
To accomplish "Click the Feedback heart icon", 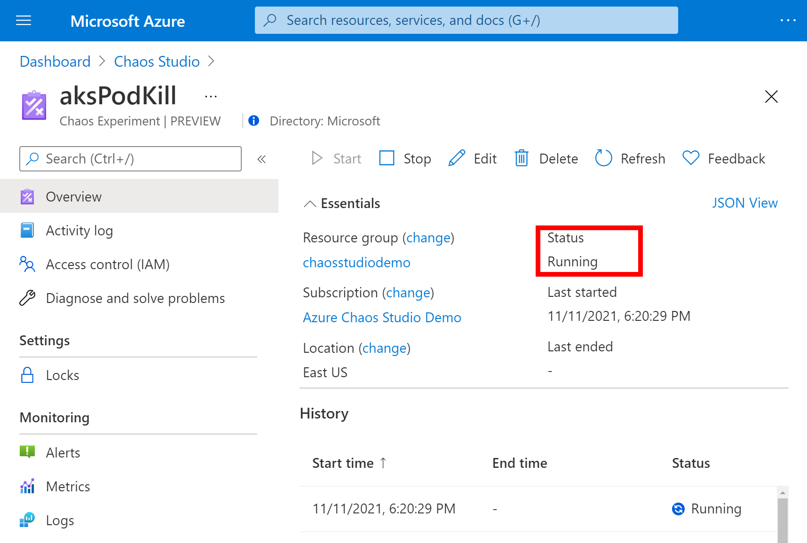I will click(x=691, y=158).
